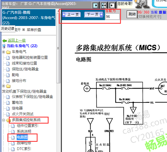The width and height of the screenshot is (167, 152).
Task: Click the DTC索引 label
Action: (24, 149)
